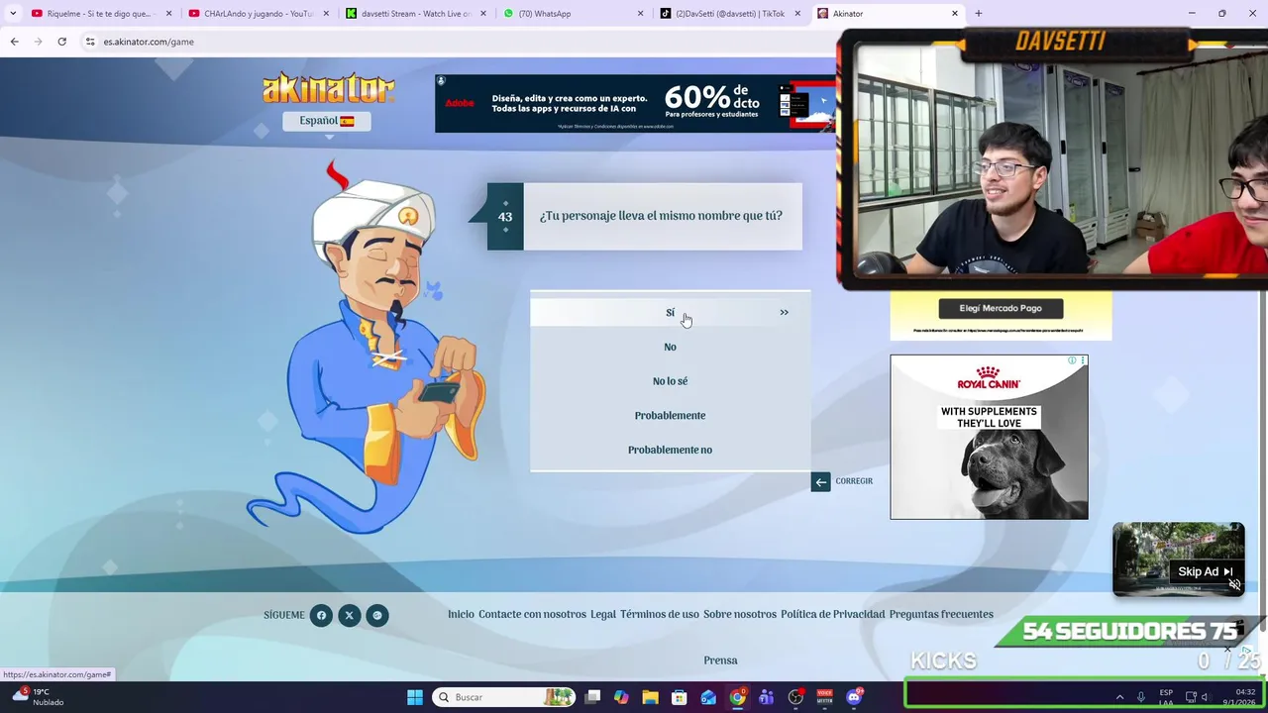Viewport: 1268px width, 713px height.
Task: Open the Español language selector
Action: [326, 121]
